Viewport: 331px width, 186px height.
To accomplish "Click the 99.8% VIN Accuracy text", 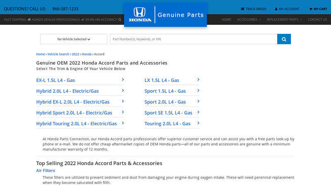I will [x=101, y=19].
